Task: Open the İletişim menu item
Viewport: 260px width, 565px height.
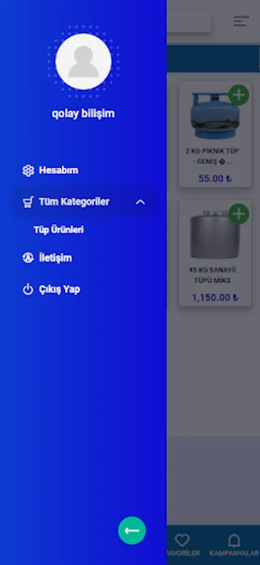Action: pos(55,258)
